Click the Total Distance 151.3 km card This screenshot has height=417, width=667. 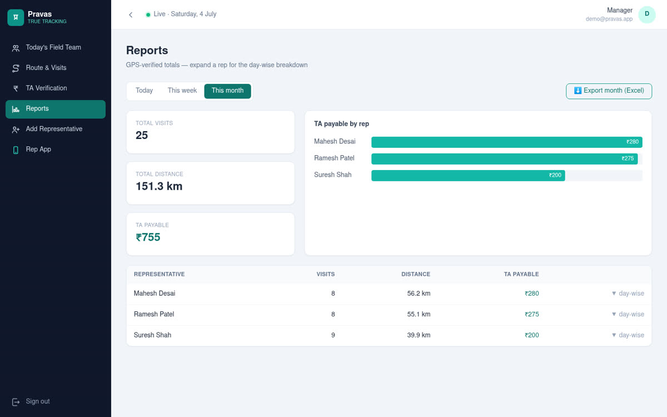(211, 183)
